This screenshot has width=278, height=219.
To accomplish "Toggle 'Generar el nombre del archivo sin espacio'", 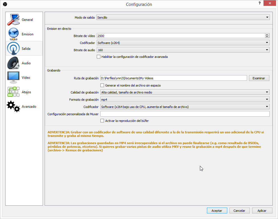I will click(102, 85).
